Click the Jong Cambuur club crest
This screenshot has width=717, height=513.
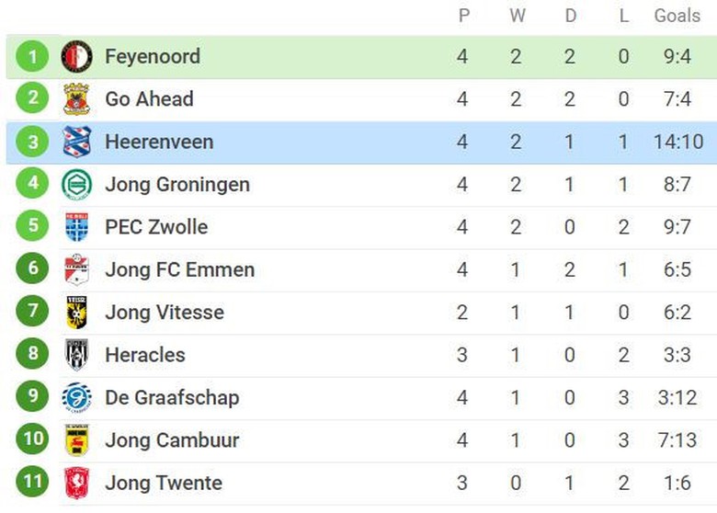(76, 440)
